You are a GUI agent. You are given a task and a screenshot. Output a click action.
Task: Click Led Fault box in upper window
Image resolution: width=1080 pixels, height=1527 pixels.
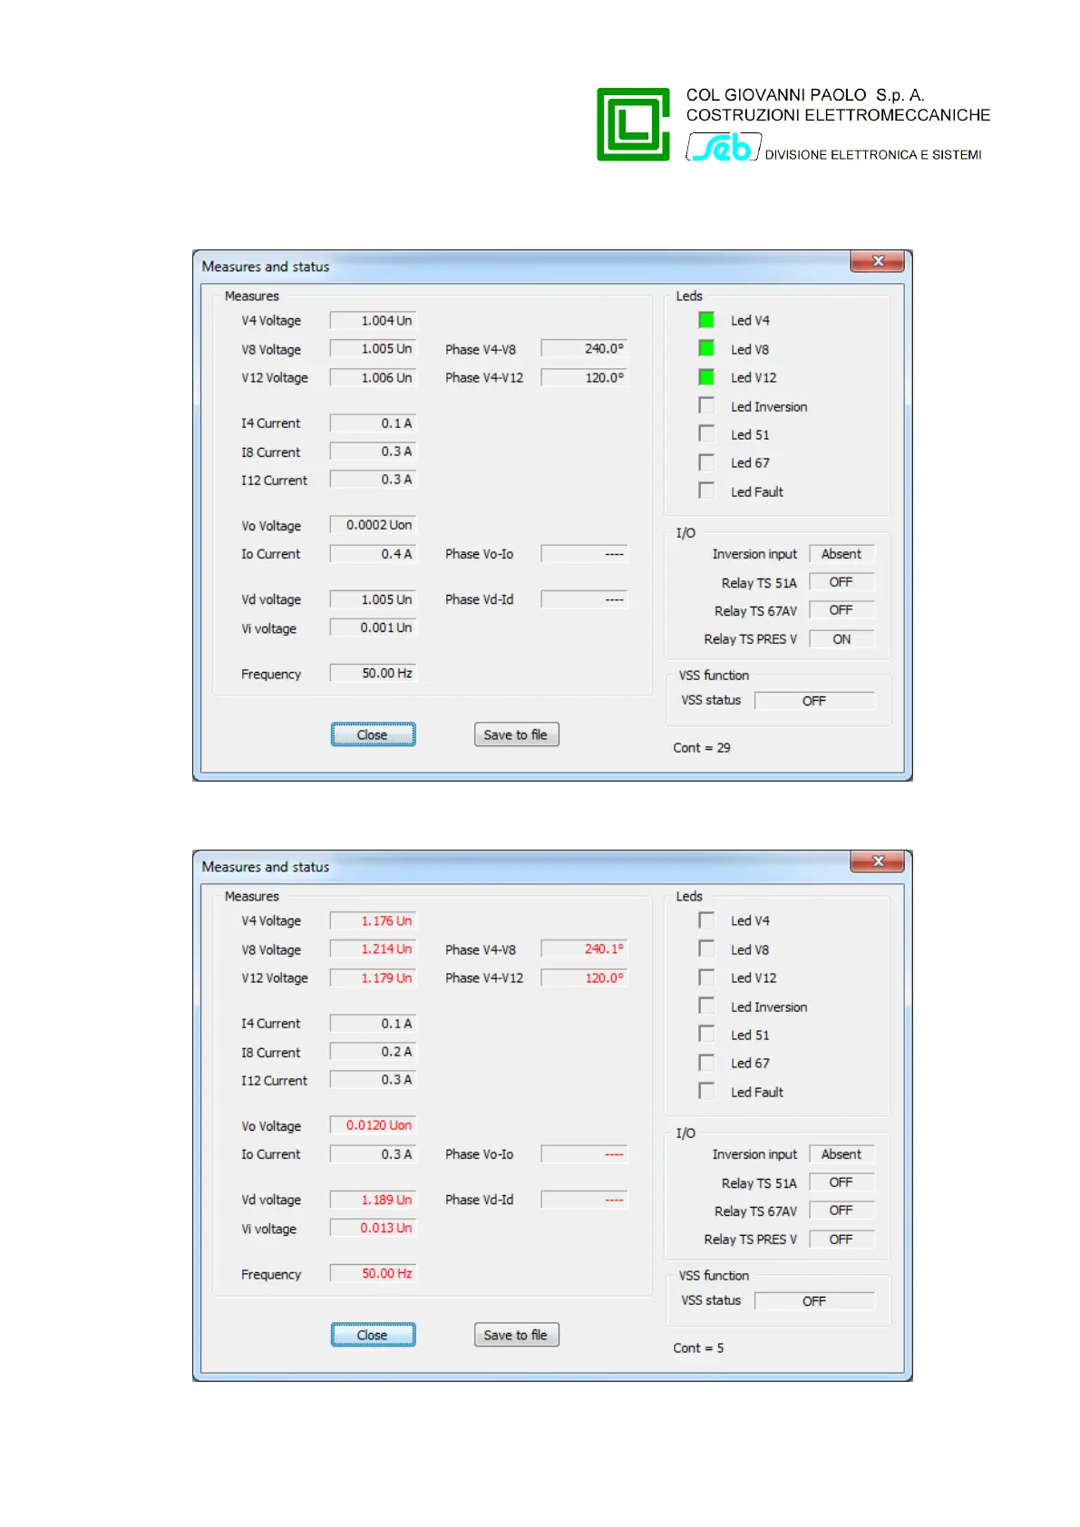706,491
